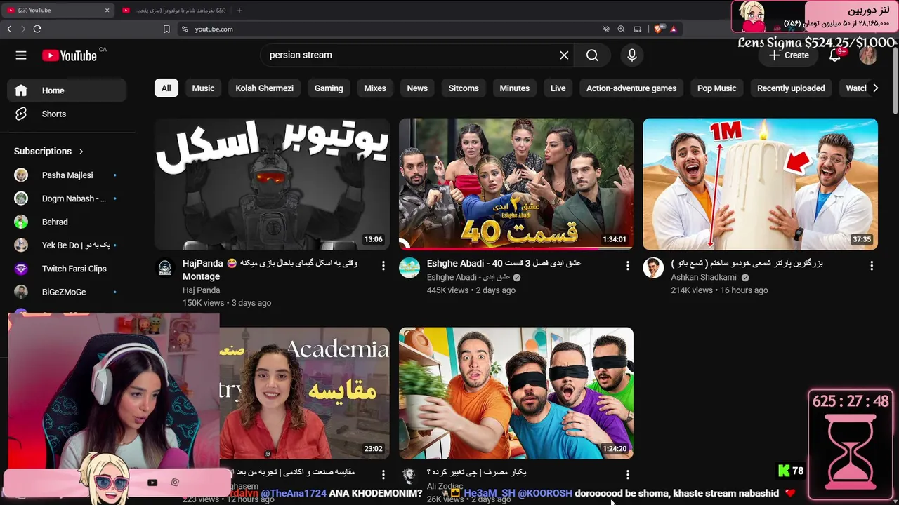Close the '(23) YouTube' tab

point(107,10)
